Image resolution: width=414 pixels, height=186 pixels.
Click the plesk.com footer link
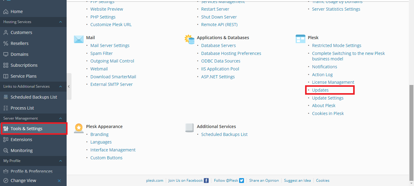[x=155, y=181]
